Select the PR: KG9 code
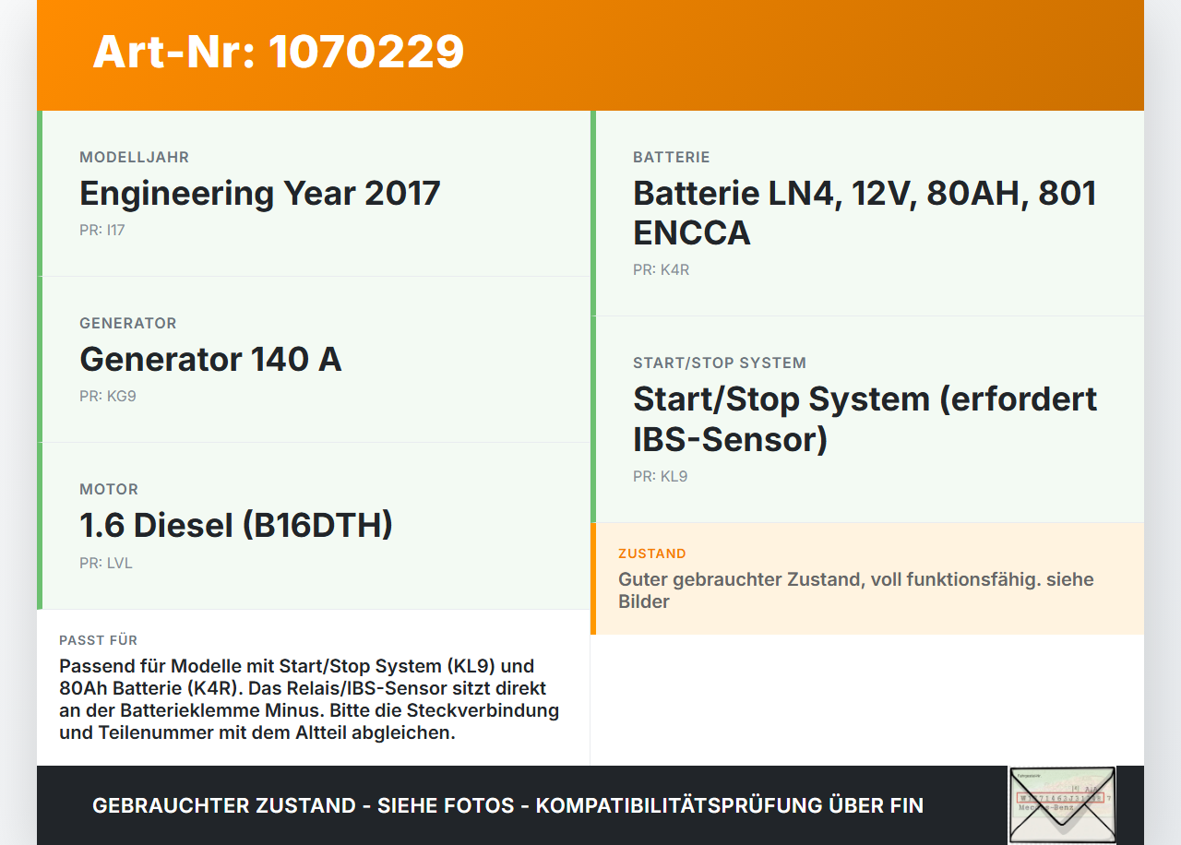Viewport: 1181px width, 845px height. pyautogui.click(x=108, y=396)
